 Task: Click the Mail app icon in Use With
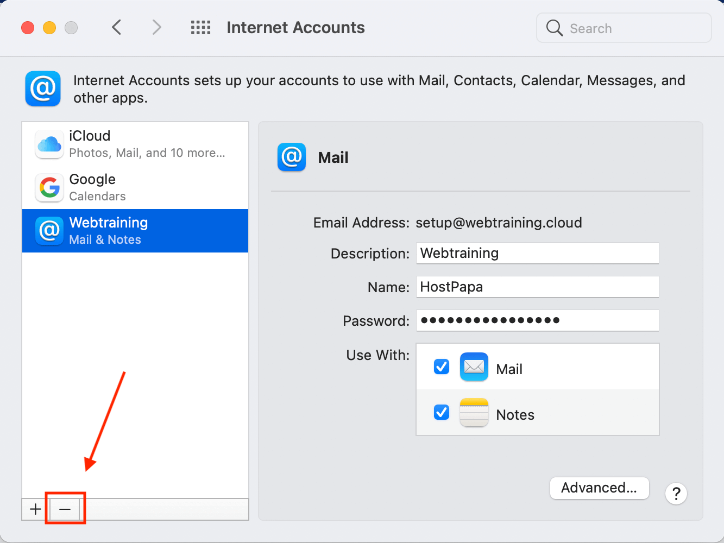pyautogui.click(x=474, y=367)
